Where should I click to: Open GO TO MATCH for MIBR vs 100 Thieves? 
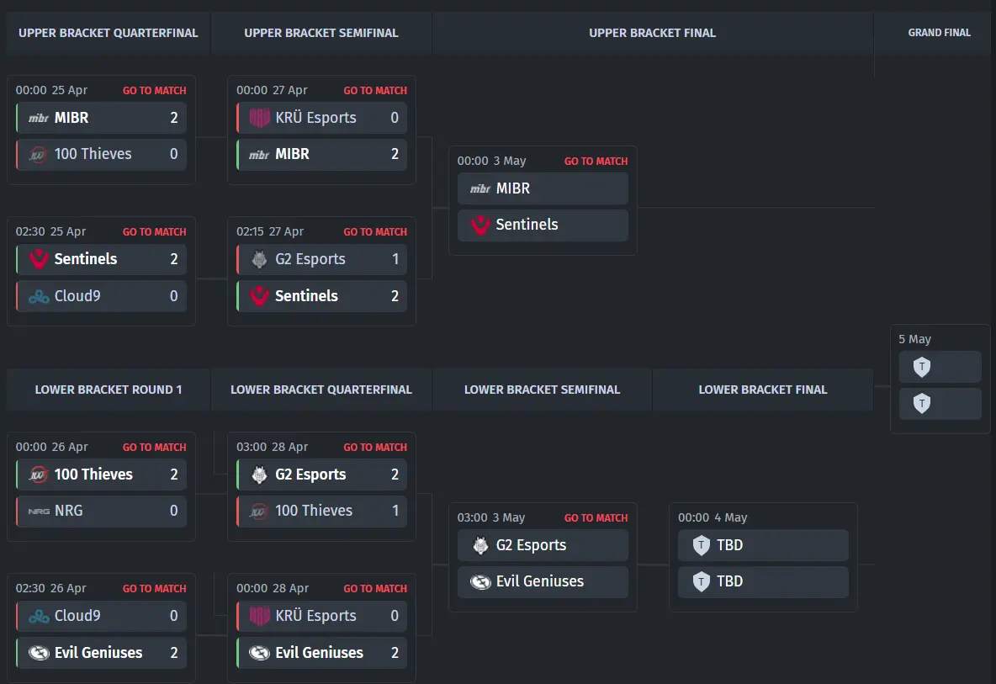tap(154, 90)
